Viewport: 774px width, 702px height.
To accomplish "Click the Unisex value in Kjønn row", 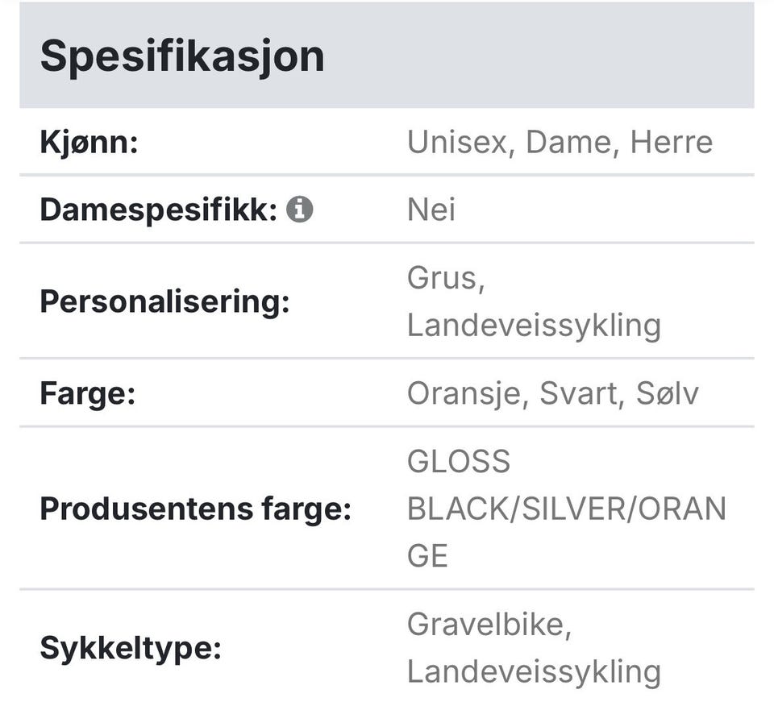I will coord(459,143).
